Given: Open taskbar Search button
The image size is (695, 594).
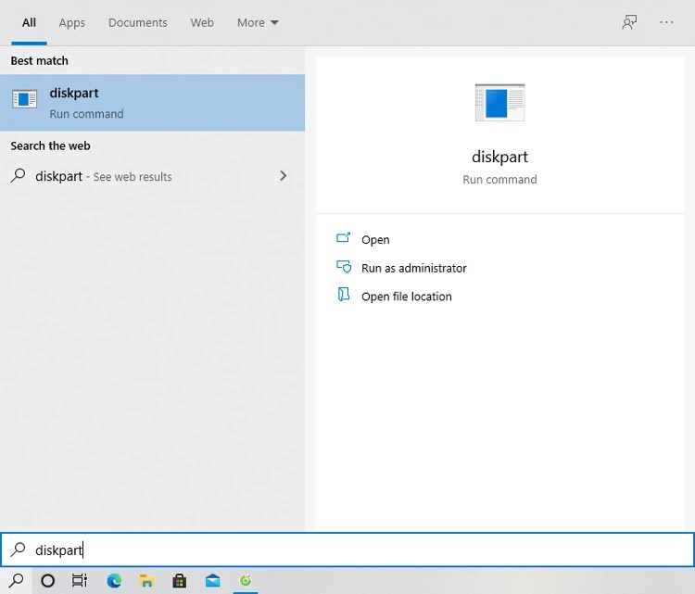Looking at the screenshot, I should 16,580.
